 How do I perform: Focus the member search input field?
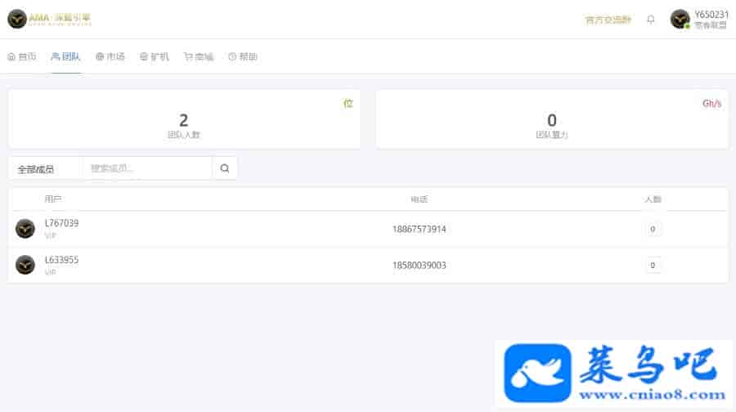click(x=147, y=168)
